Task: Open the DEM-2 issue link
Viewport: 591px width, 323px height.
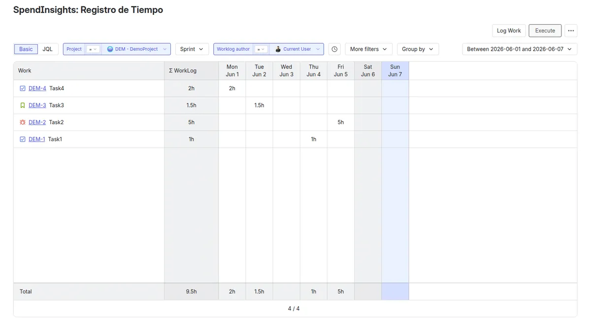Action: coord(37,122)
